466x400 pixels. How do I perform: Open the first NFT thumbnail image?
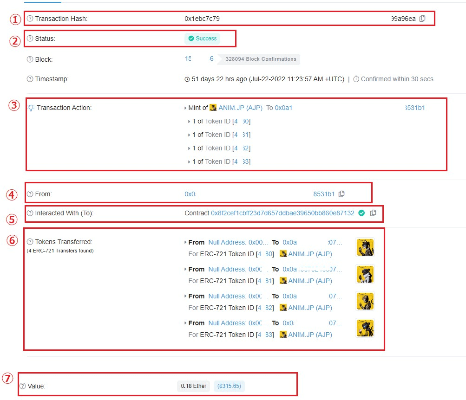[x=365, y=247]
